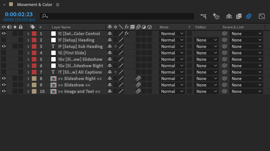The width and height of the screenshot is (270, 151).
Task: Expand layer 1 Color Control properties
Action: pyautogui.click(x=28, y=34)
